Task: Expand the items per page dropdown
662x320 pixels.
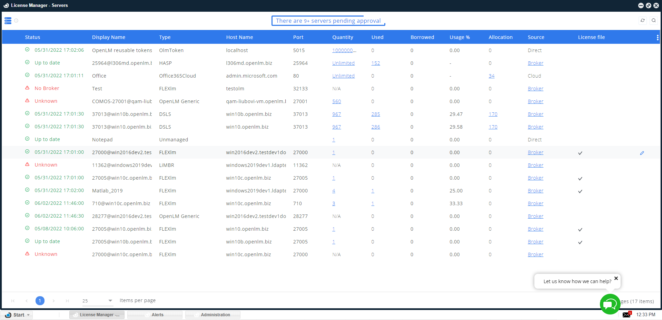Action: (110, 301)
